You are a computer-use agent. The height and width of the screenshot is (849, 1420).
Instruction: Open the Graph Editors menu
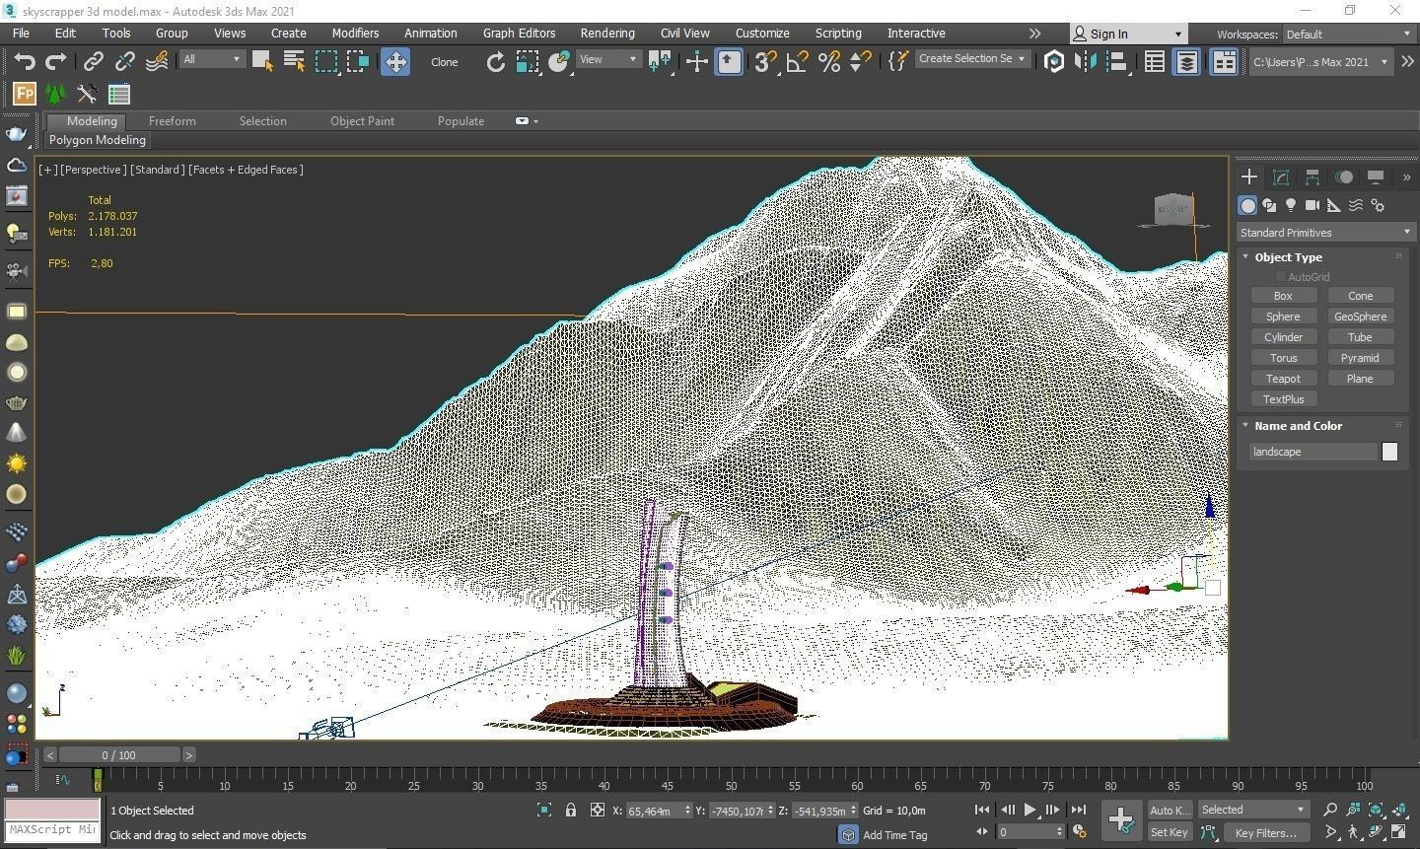coord(519,33)
